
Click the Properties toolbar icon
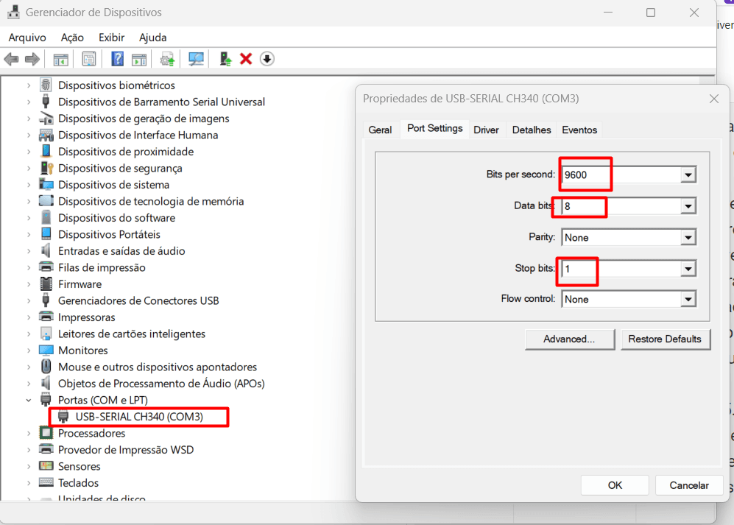[88, 59]
